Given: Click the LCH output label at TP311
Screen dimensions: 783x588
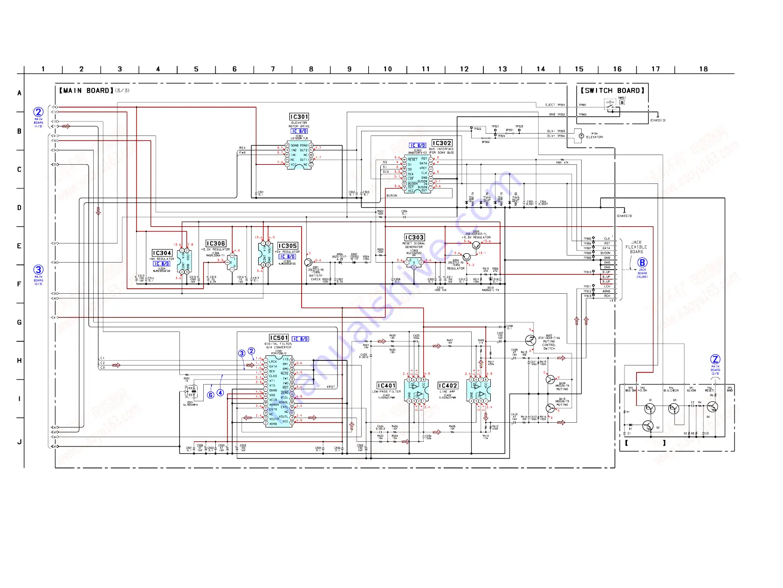Looking at the screenshot, I should pos(607,287).
